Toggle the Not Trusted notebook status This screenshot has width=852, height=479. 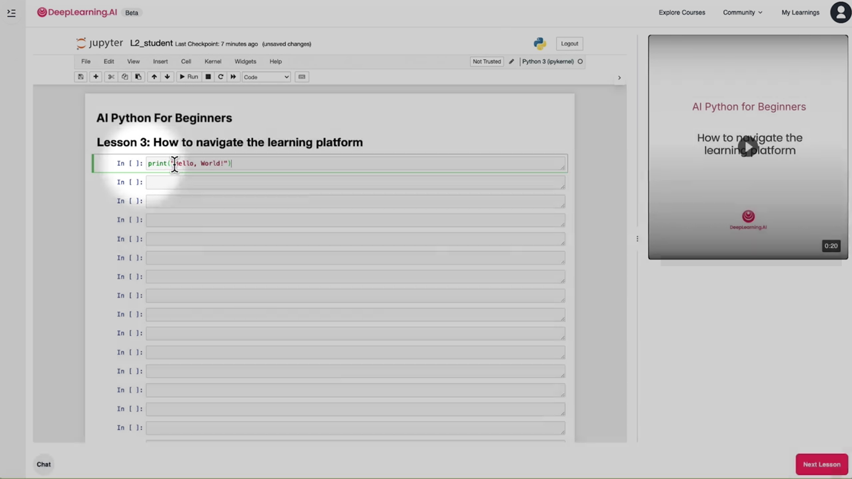pyautogui.click(x=486, y=61)
